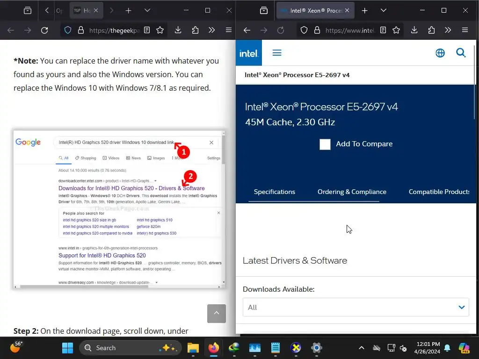The image size is (479, 359).
Task: Go back in left Firefox window
Action: (x=11, y=30)
